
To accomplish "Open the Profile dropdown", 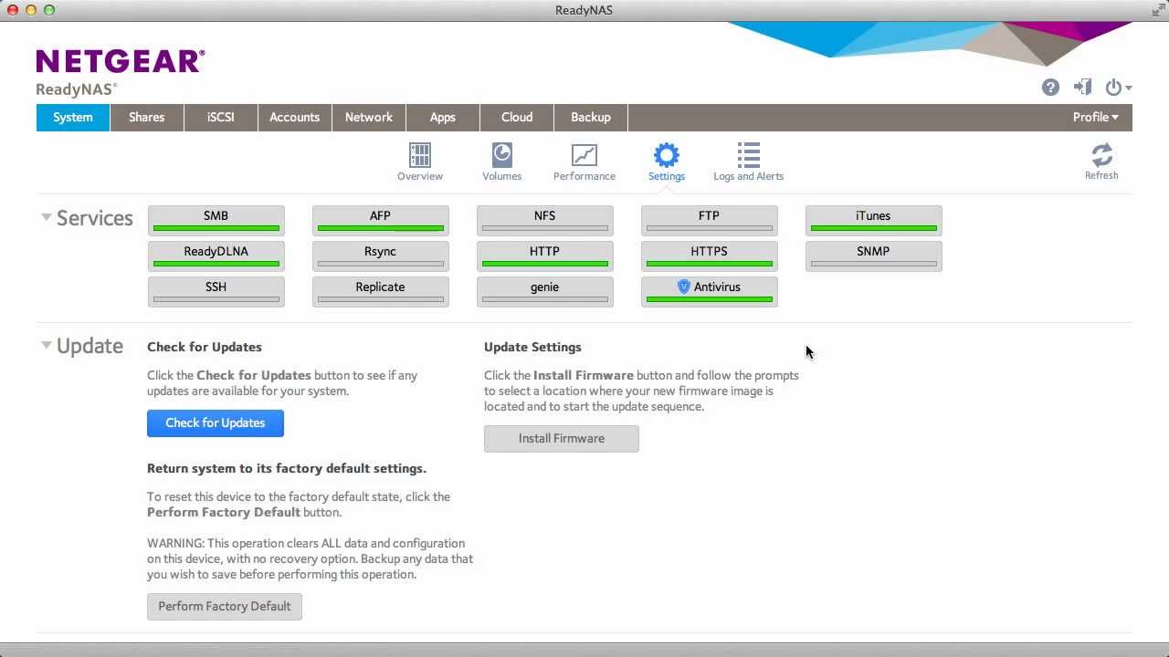I will 1095,117.
